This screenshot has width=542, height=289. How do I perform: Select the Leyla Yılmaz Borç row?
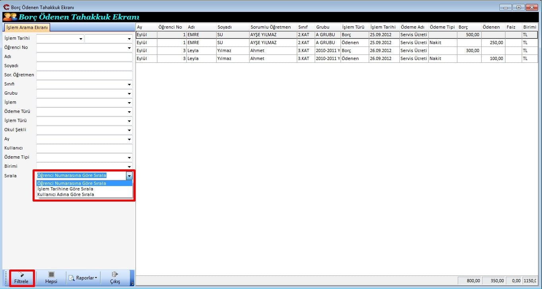(278, 50)
